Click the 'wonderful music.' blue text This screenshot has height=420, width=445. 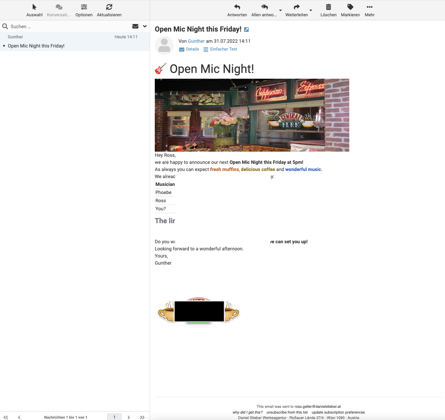click(x=304, y=169)
